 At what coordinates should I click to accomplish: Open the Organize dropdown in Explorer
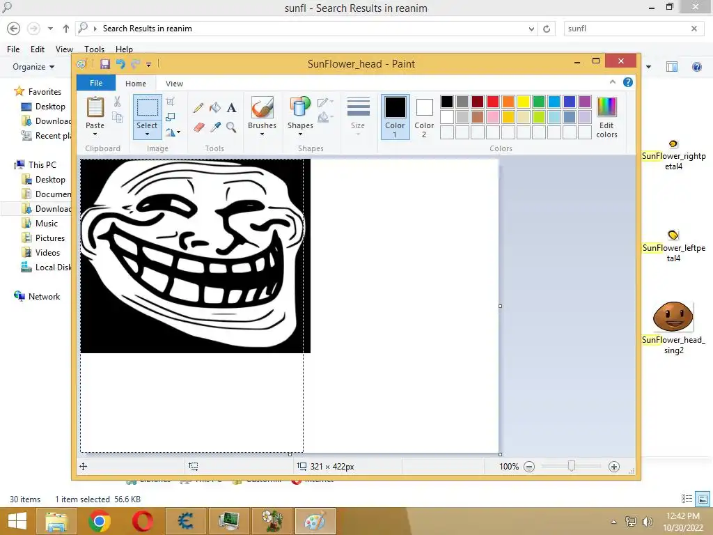(33, 67)
